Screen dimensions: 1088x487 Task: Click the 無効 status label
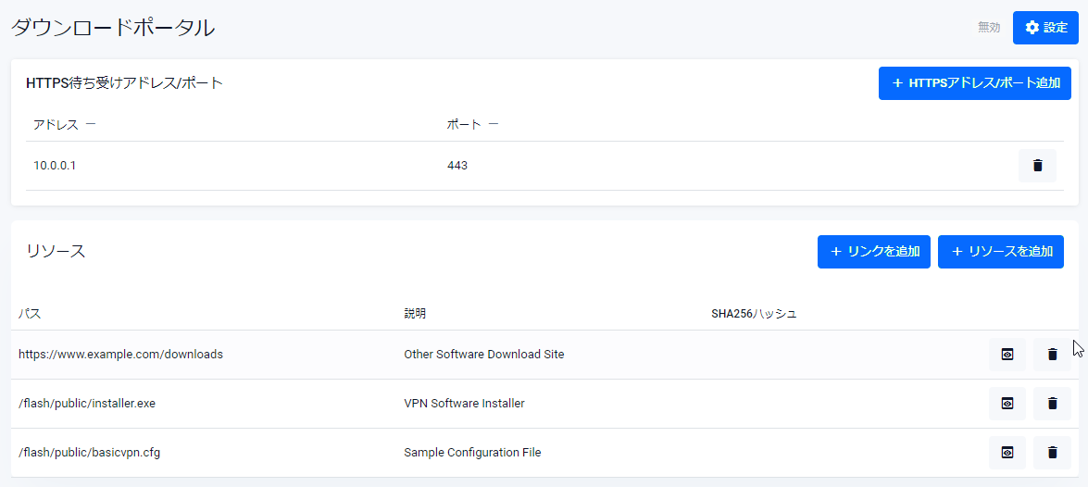click(989, 28)
